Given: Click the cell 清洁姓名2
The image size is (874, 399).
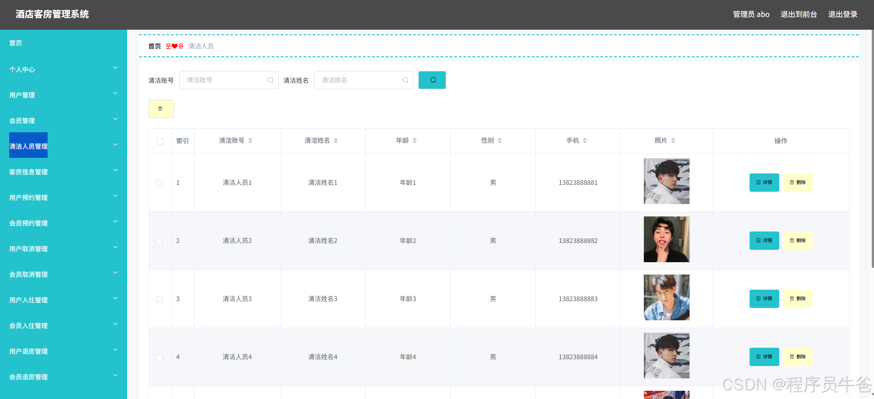Looking at the screenshot, I should tap(323, 241).
